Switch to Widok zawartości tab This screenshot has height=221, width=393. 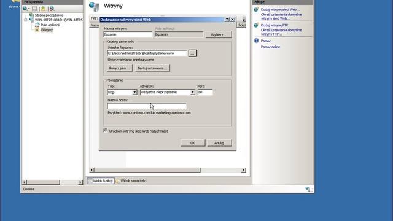pos(131,180)
